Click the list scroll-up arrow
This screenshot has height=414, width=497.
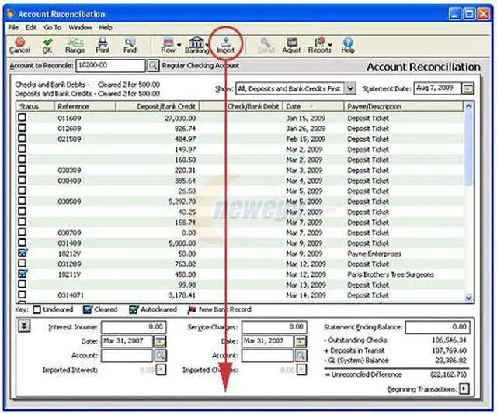coord(468,106)
